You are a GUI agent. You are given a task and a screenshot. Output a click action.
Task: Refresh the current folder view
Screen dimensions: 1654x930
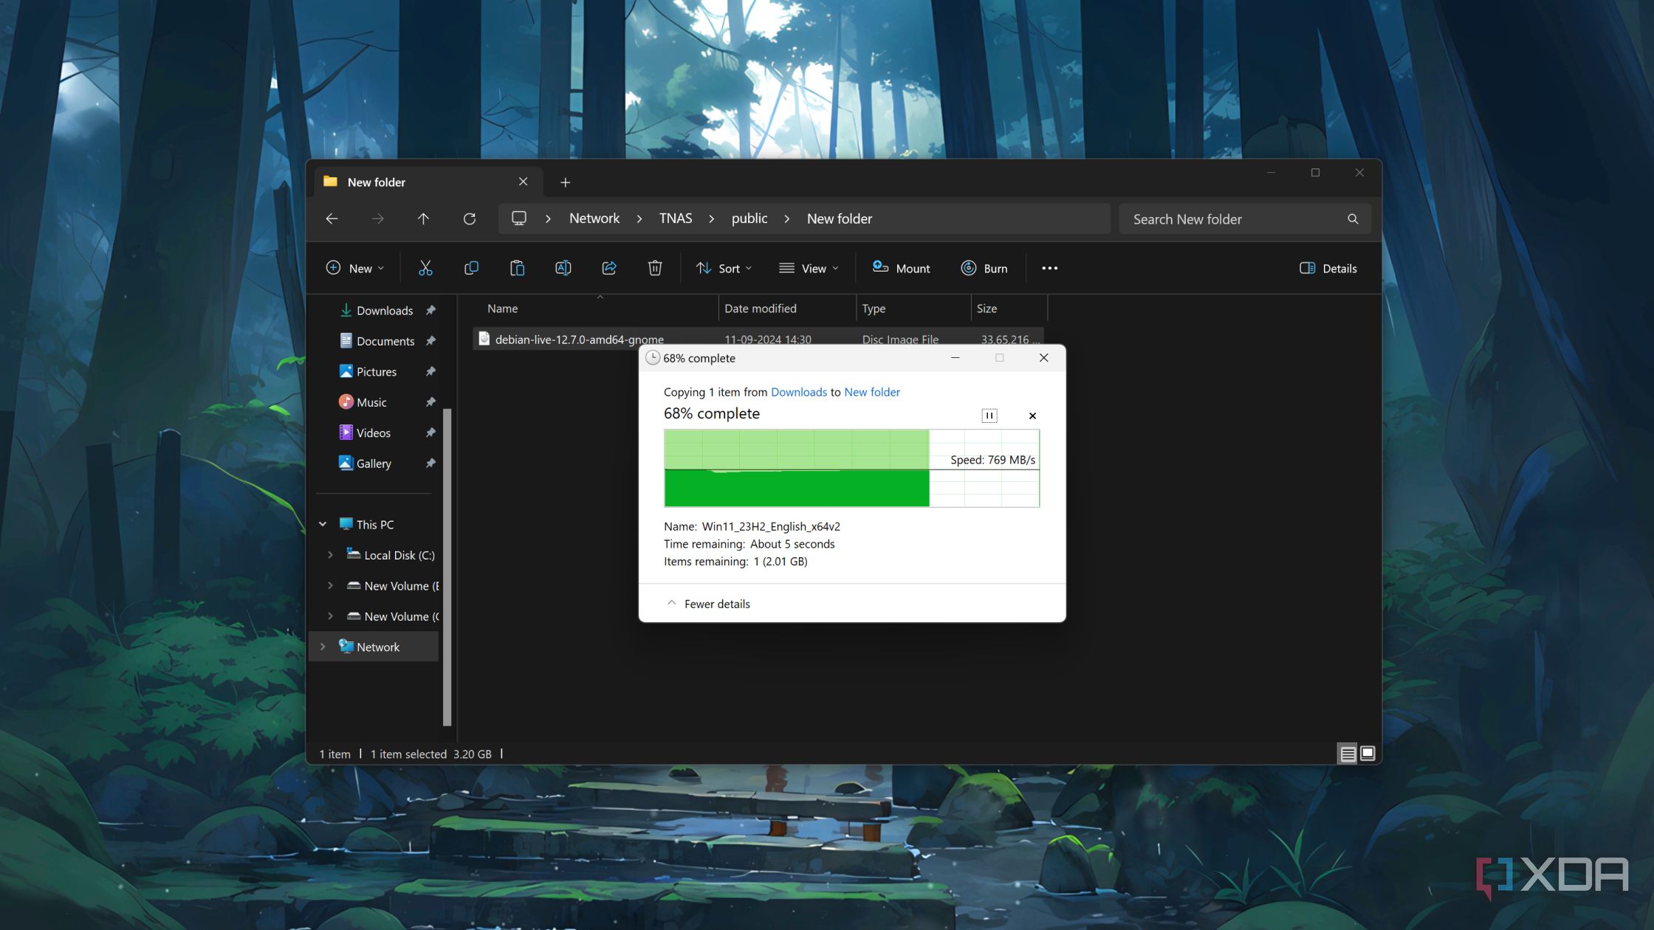tap(470, 218)
